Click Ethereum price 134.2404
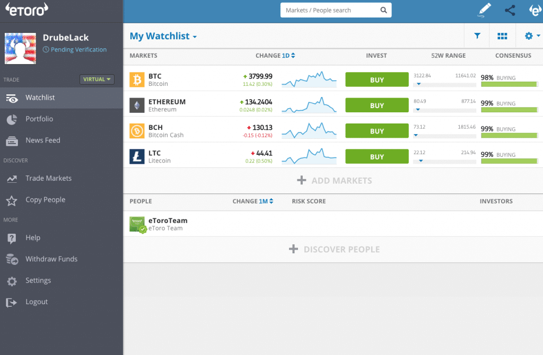 pos(258,102)
